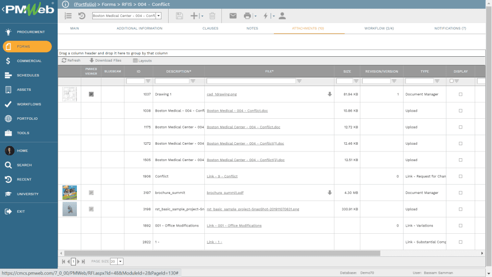Open cad_1drawing.png file link
Image resolution: width=492 pixels, height=277 pixels.
tap(221, 94)
